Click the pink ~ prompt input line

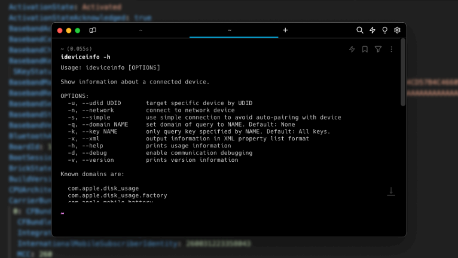pyautogui.click(x=229, y=213)
